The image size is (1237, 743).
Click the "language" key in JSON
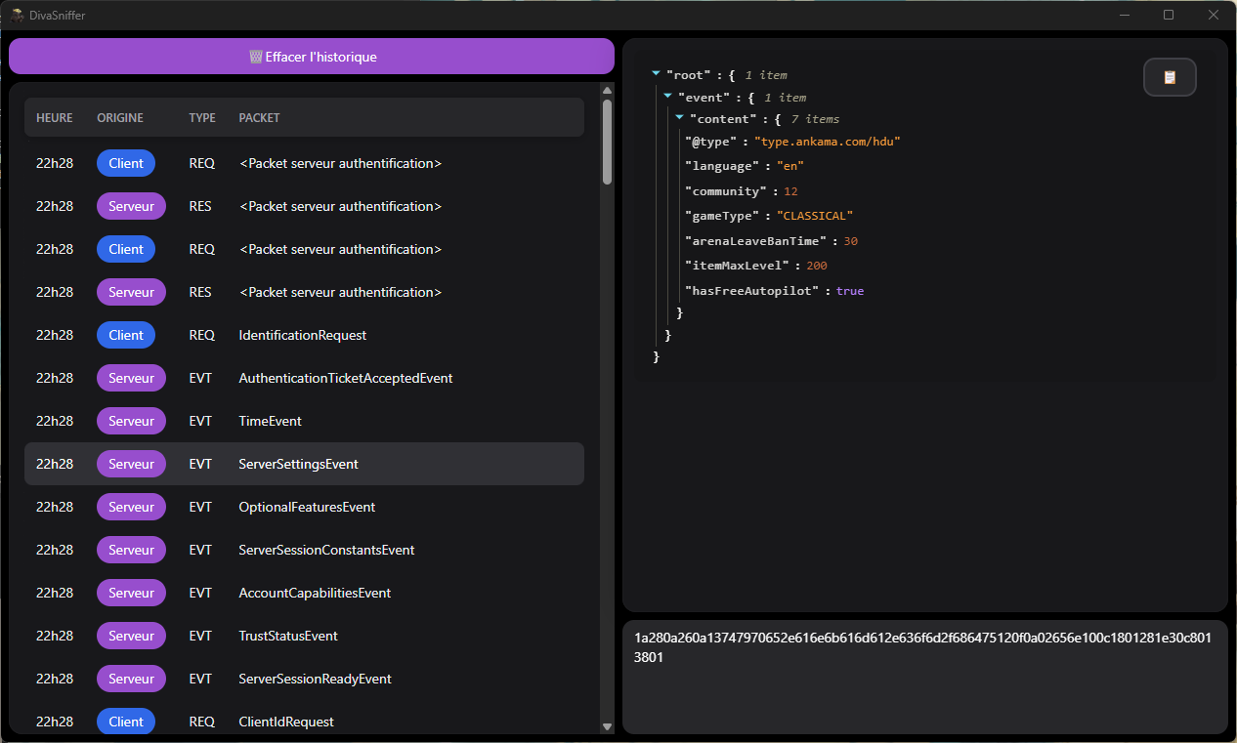point(722,166)
